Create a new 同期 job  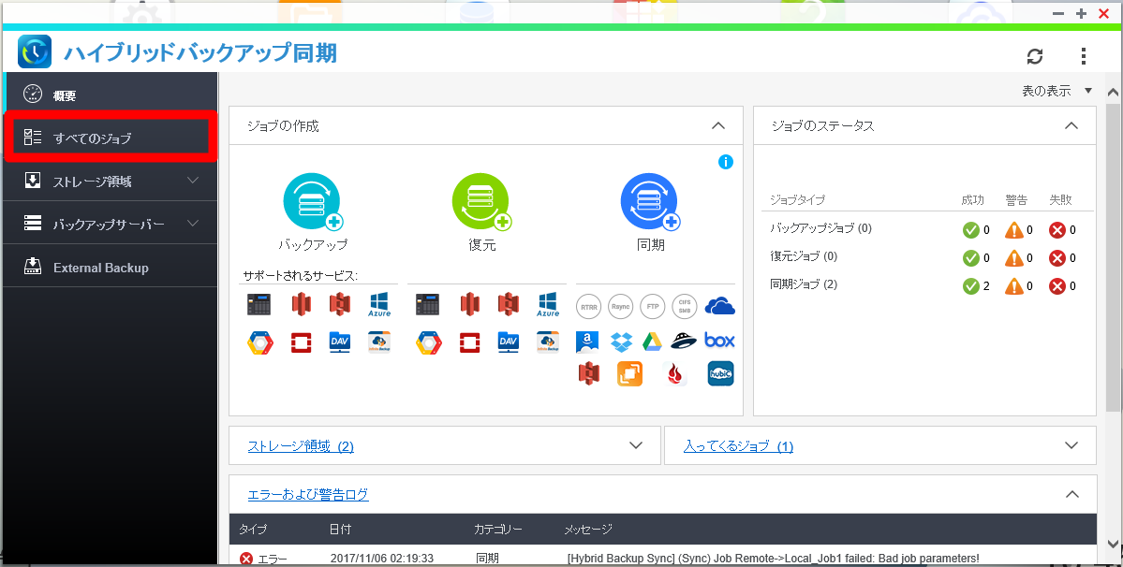650,202
